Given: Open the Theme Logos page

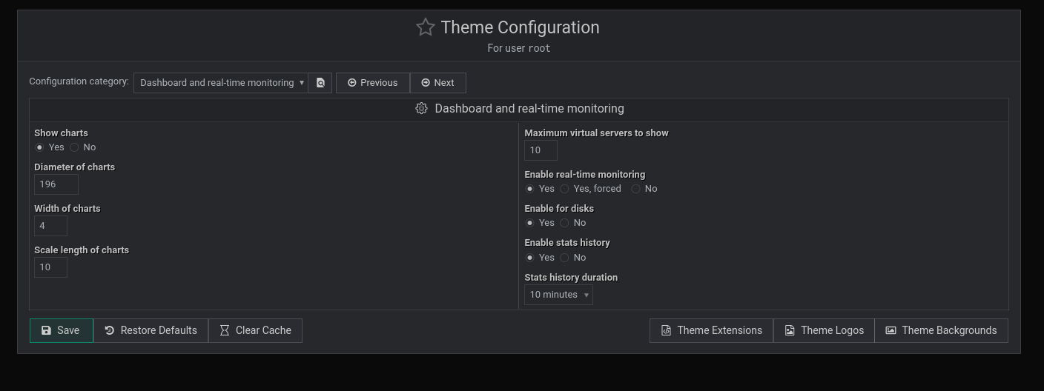Looking at the screenshot, I should click(824, 330).
